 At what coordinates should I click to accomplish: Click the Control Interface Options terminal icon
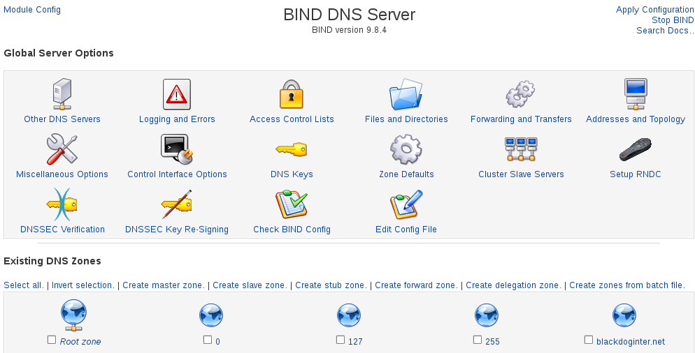177,149
